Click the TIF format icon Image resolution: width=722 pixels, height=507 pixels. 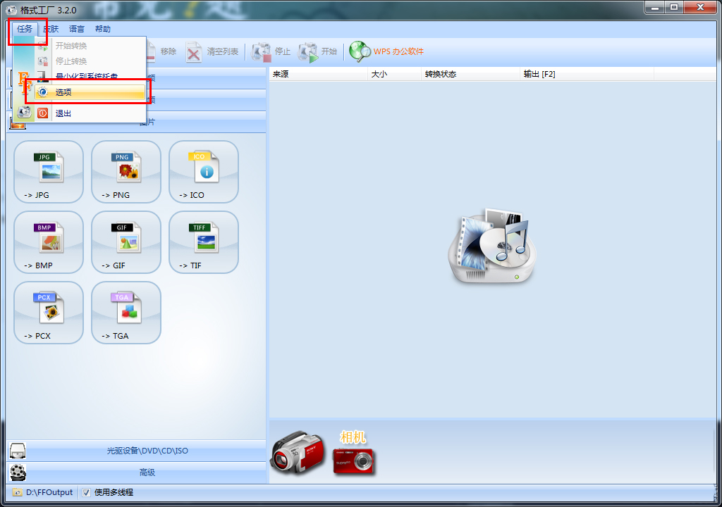pyautogui.click(x=204, y=242)
